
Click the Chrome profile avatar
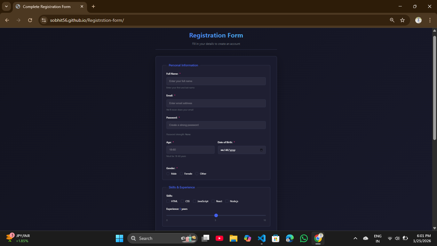418,20
